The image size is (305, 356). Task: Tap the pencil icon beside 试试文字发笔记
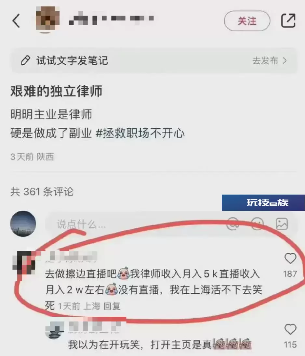(x=25, y=60)
